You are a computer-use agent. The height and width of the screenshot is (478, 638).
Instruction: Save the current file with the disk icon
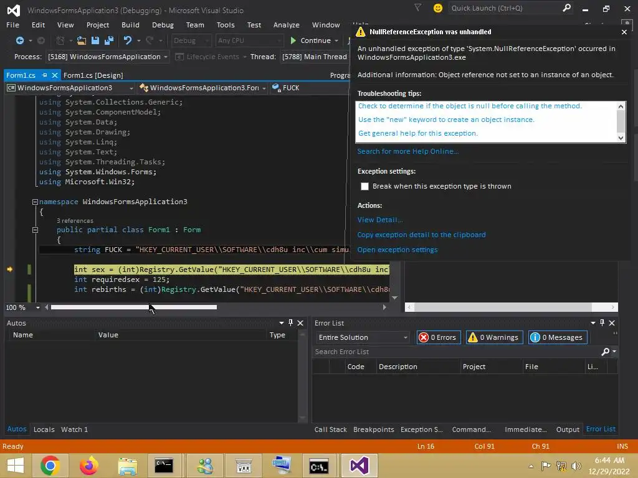[95, 40]
